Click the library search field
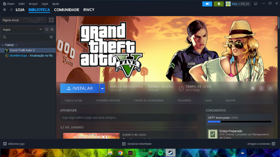The width and height of the screenshot is (280, 157). point(28,37)
